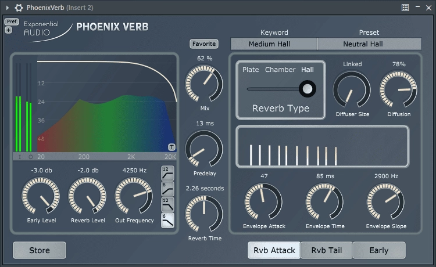Screen dimensions: 436x267
Task: Select the 6 dB high-pass filter icon
Action: [167, 189]
